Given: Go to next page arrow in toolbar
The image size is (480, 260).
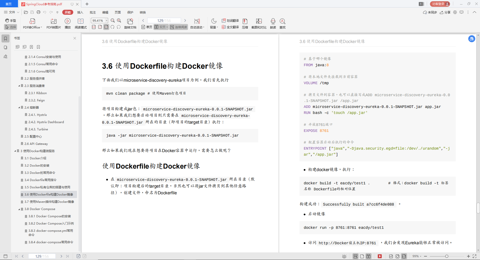Looking at the screenshot, I should [x=185, y=20].
